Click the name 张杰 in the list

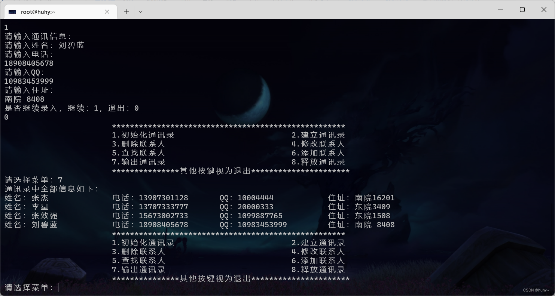pyautogui.click(x=40, y=198)
